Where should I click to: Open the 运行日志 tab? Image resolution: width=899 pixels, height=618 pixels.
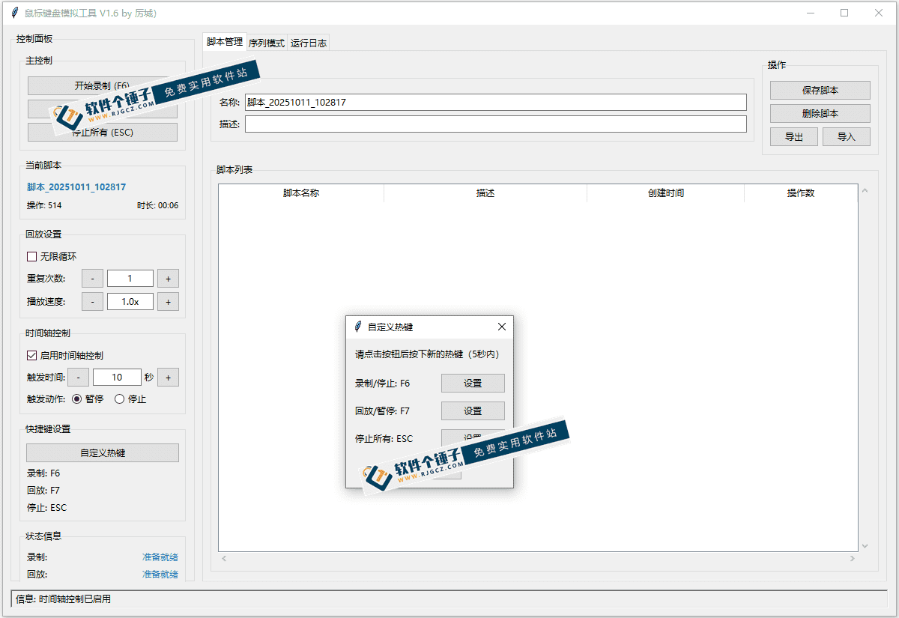tap(309, 43)
